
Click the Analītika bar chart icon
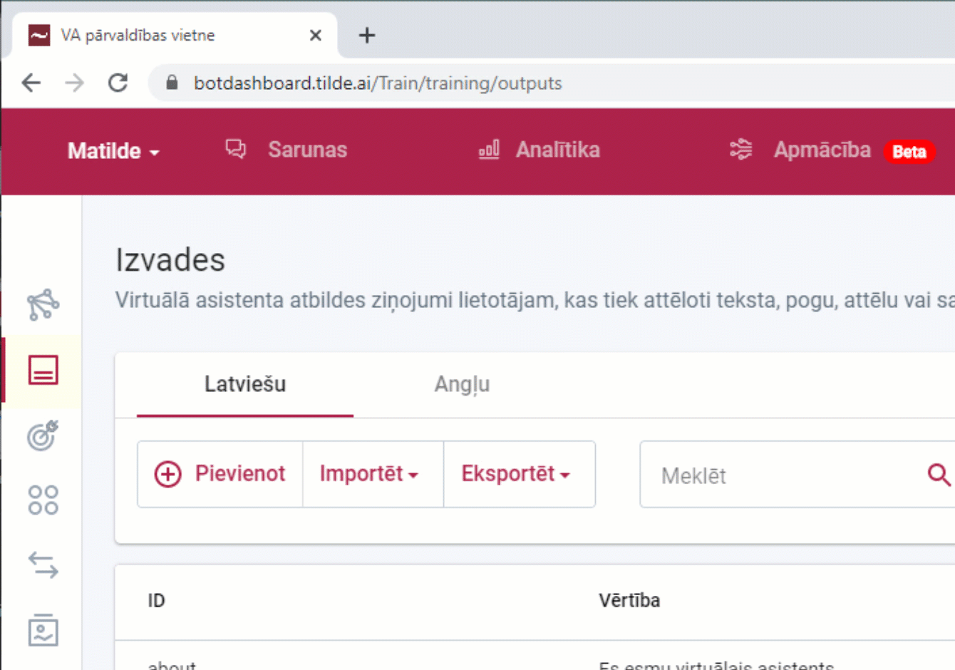488,150
